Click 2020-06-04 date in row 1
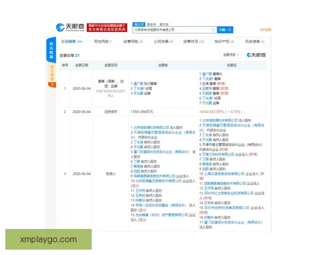 (82, 89)
